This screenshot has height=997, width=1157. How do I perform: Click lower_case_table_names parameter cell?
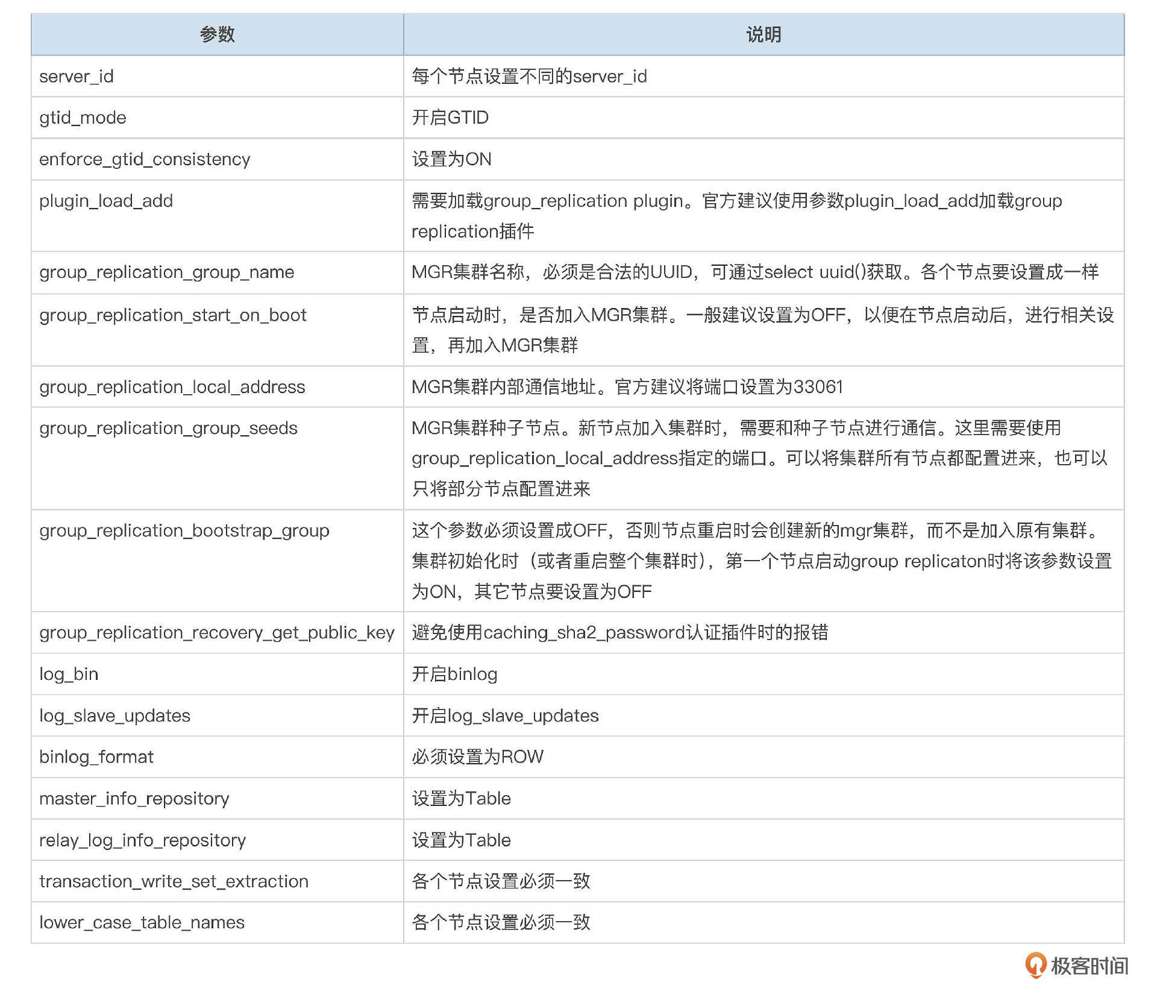tap(142, 923)
